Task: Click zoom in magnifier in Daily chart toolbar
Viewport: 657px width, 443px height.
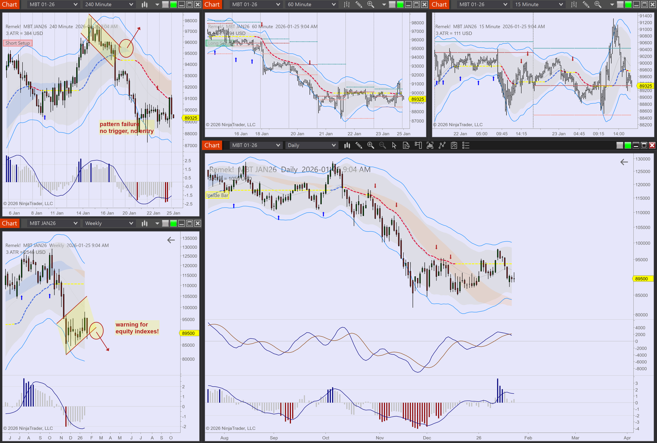Action: tap(370, 145)
